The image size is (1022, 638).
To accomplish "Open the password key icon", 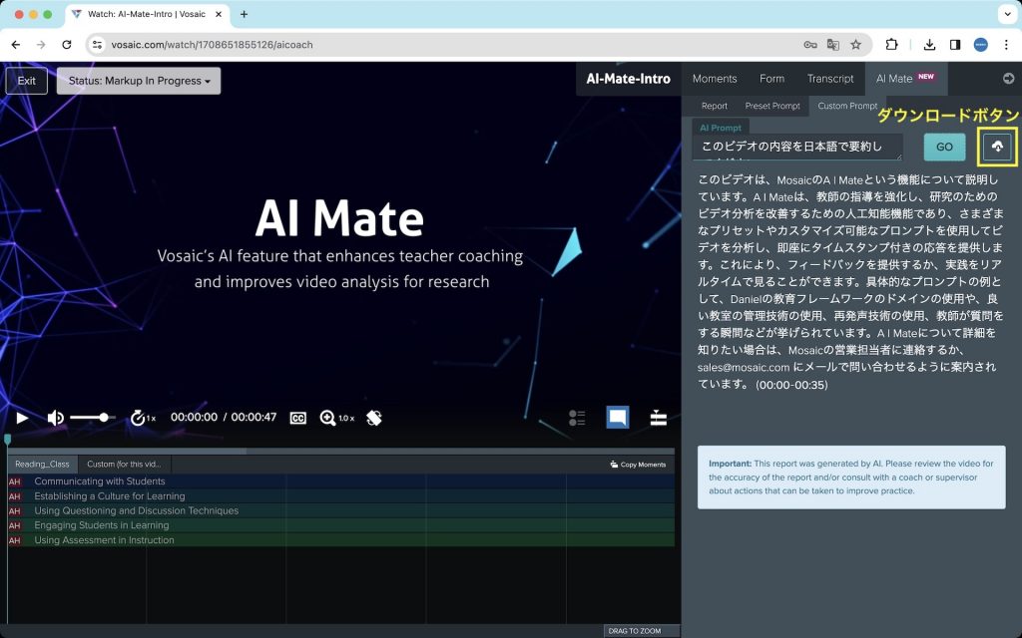I will pos(810,45).
